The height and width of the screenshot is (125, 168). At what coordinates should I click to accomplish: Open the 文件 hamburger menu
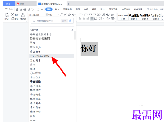click(9, 9)
